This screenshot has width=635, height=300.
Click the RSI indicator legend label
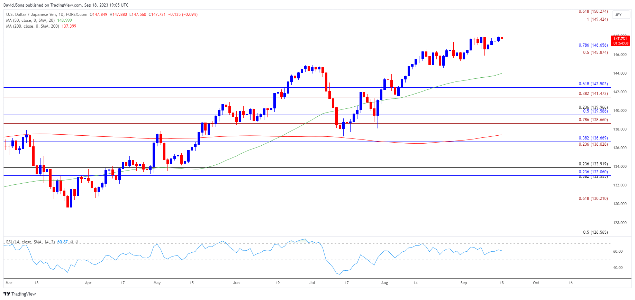(30, 242)
